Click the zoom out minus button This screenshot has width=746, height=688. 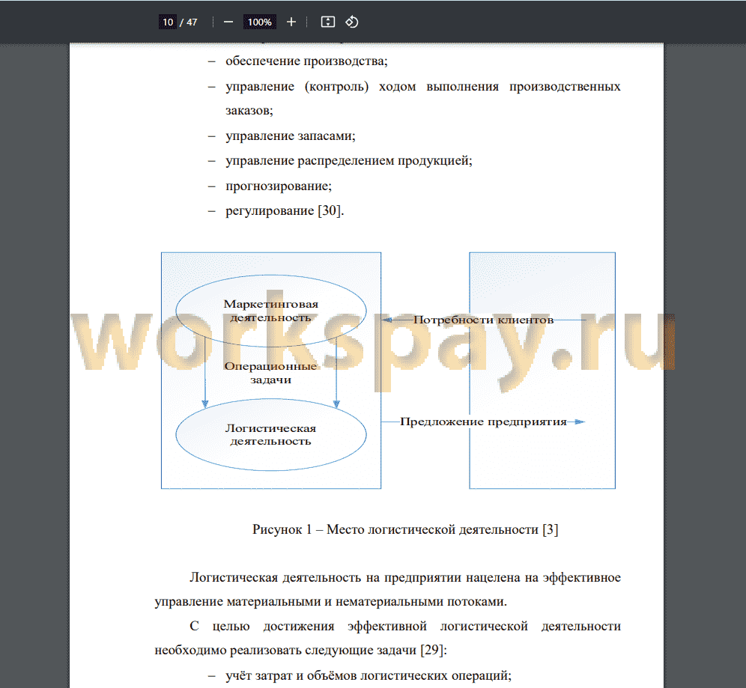click(x=228, y=22)
